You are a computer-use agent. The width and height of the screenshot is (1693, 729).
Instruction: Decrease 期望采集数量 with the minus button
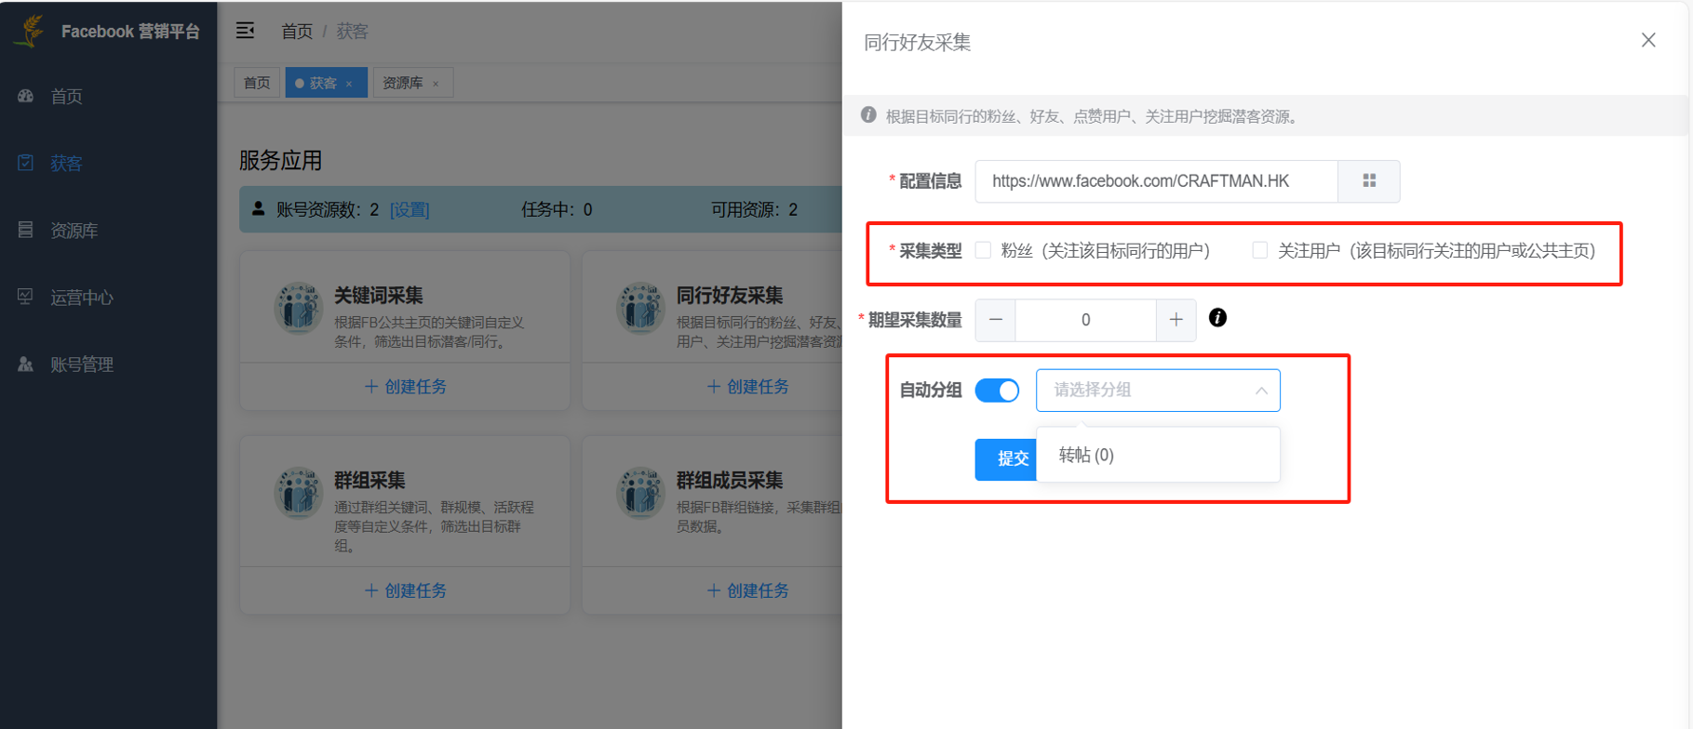tap(996, 320)
